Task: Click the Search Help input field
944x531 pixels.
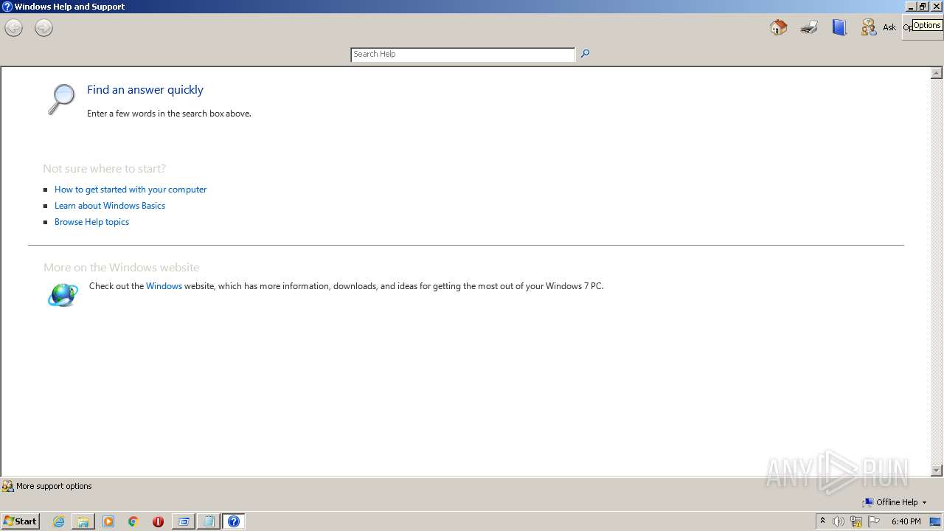Action: coord(462,55)
